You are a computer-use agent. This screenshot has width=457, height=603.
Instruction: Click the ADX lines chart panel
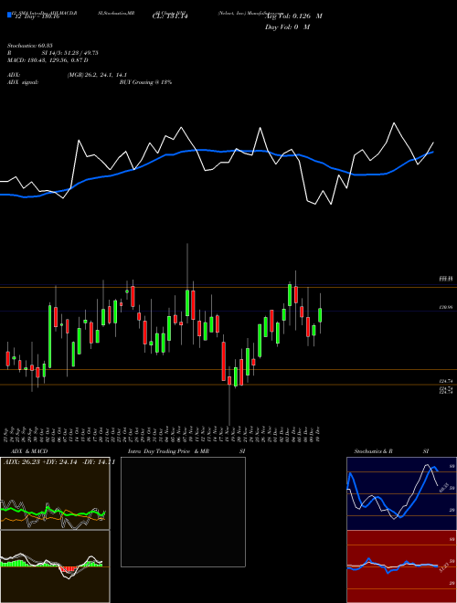click(55, 493)
